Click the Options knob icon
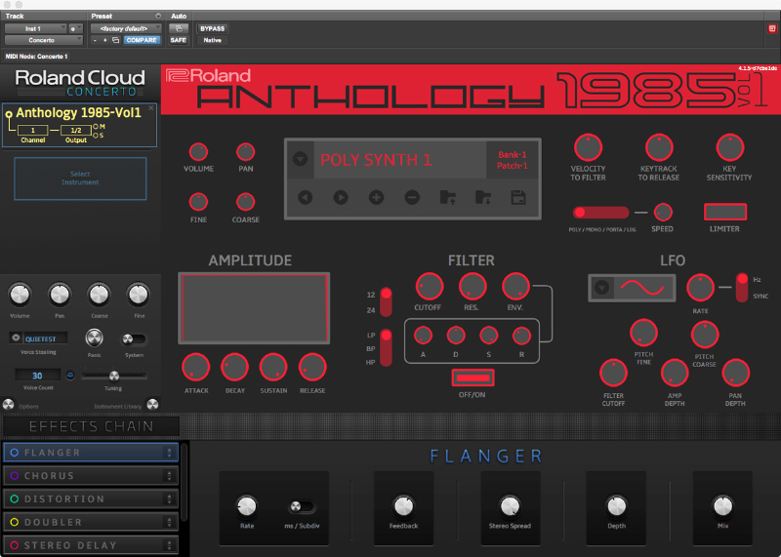This screenshot has width=781, height=557. coord(9,405)
